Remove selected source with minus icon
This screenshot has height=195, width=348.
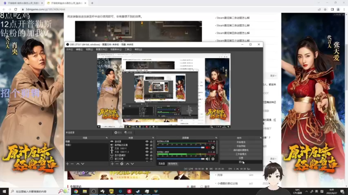(x=117, y=164)
